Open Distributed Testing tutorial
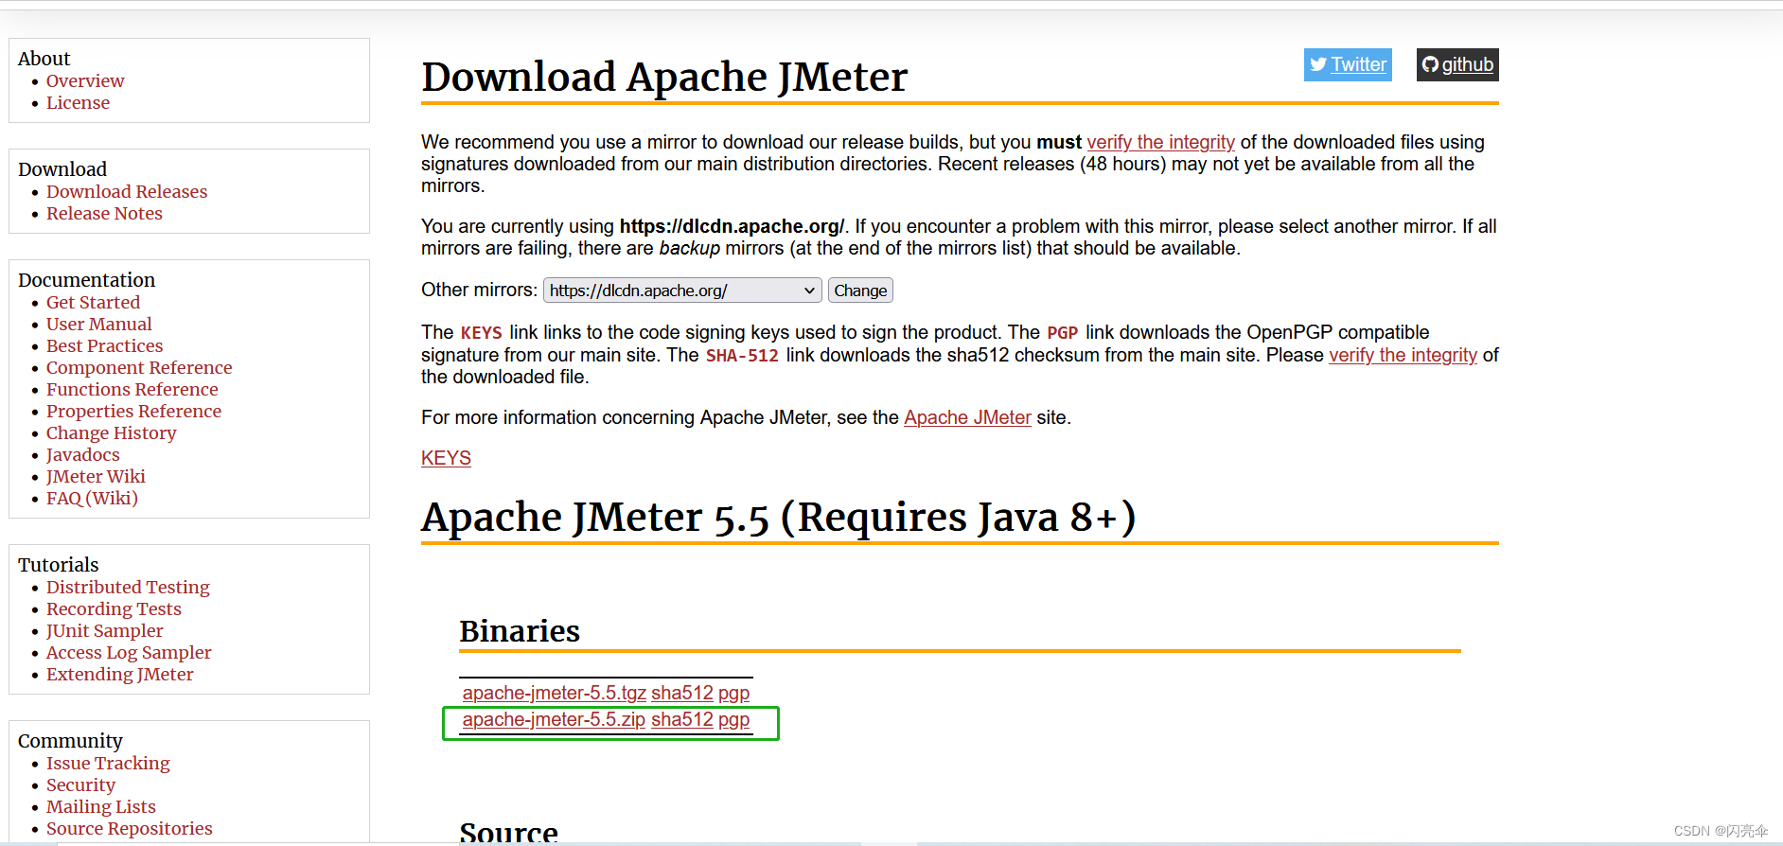 click(128, 588)
